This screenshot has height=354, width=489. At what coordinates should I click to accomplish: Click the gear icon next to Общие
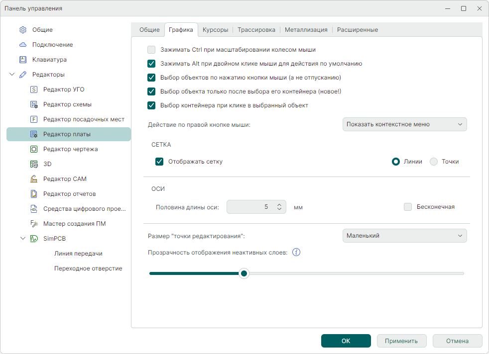tap(23, 30)
